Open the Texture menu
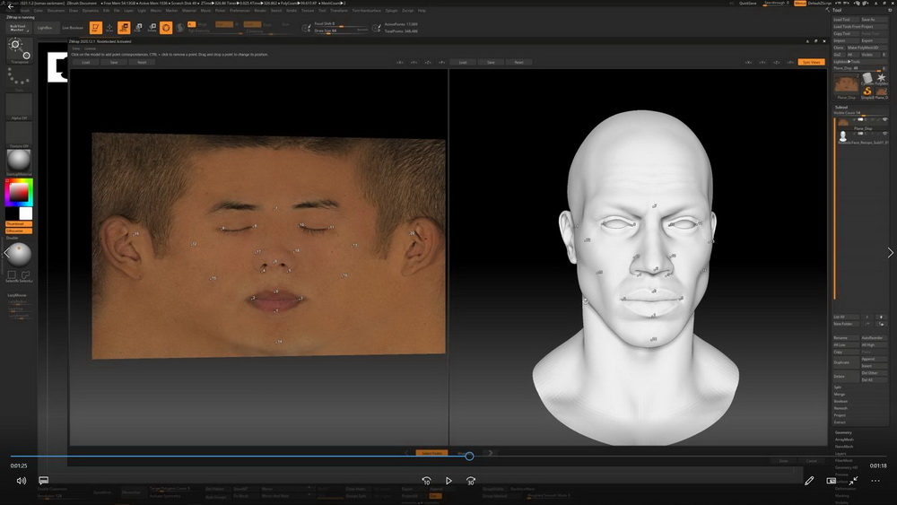The width and height of the screenshot is (897, 505). pyautogui.click(x=308, y=10)
